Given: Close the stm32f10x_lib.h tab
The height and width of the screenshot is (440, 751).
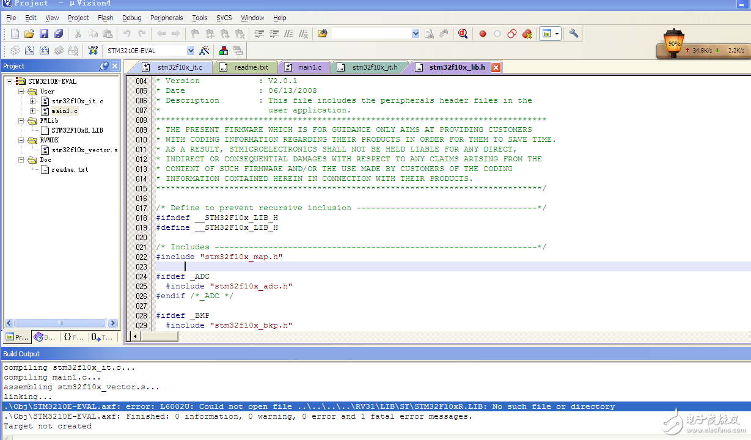Looking at the screenshot, I should pyautogui.click(x=496, y=67).
